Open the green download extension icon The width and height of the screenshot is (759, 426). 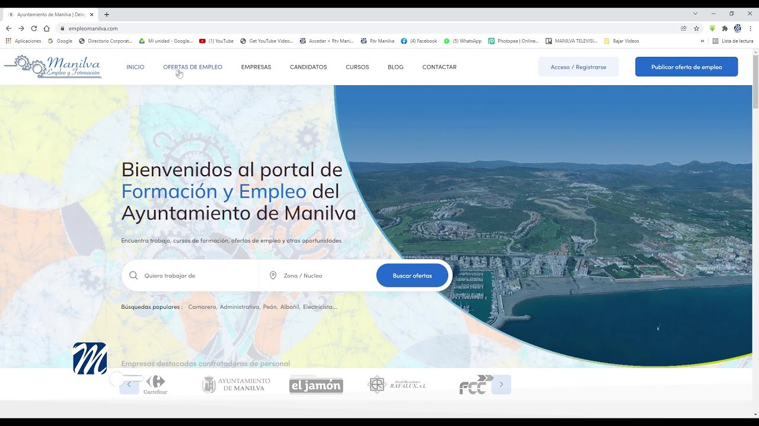pos(712,28)
